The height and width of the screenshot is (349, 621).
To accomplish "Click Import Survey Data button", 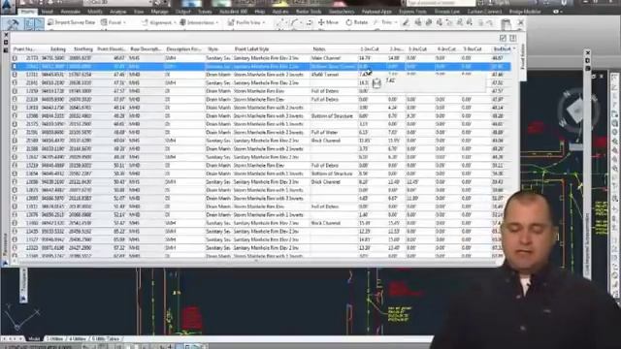I will click(71, 22).
